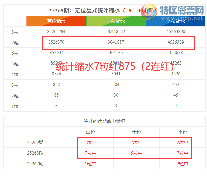Click the 2粒 row value 30
Image resolution: width=207 pixels, height=182 pixels.
pyautogui.click(x=116, y=95)
